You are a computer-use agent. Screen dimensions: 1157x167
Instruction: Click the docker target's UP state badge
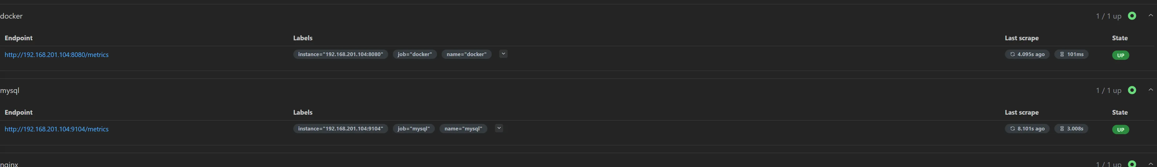[x=1120, y=55]
